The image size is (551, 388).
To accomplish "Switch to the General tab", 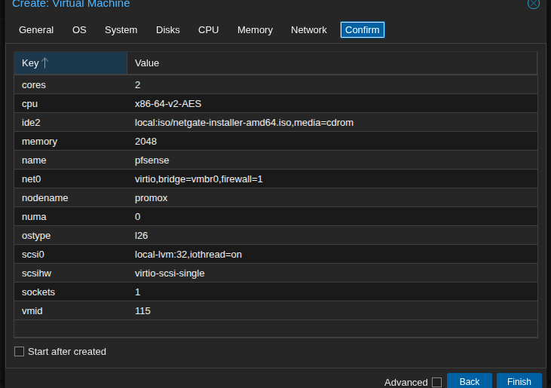I will coord(36,30).
